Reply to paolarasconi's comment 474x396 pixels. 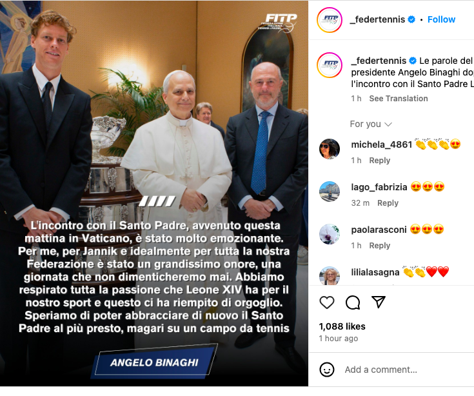(380, 246)
